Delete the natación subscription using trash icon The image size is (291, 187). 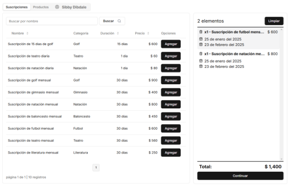(201, 54)
